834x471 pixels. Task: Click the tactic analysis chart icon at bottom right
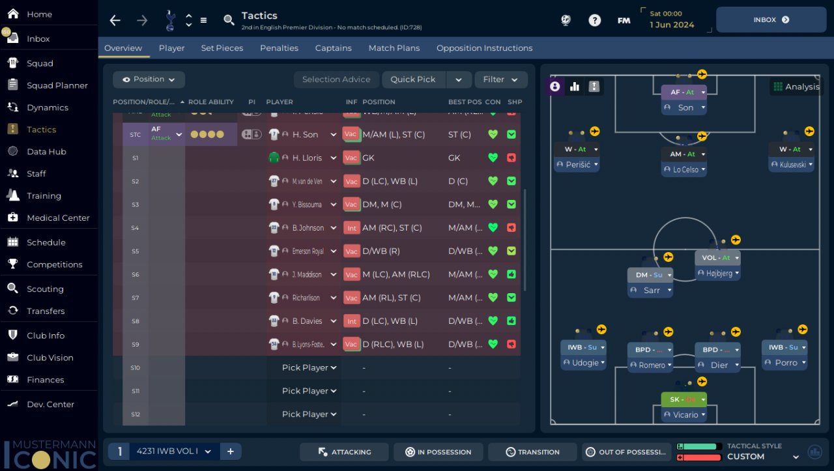tap(814, 451)
